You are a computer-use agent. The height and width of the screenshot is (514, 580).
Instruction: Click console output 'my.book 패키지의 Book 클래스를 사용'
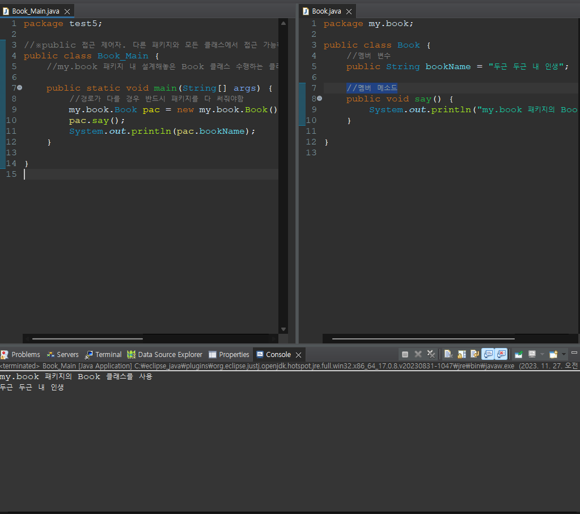[x=76, y=376]
